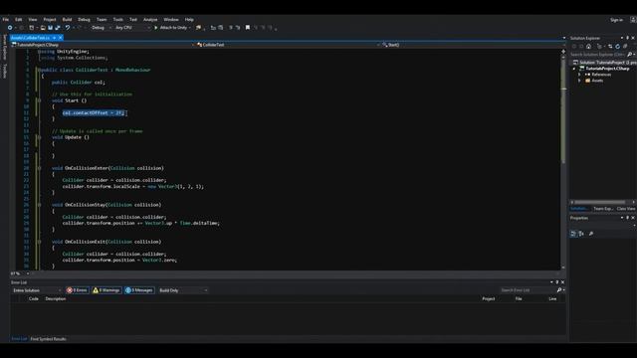The width and height of the screenshot is (637, 358).
Task: Expand the References node in Solution Explorer
Action: (x=579, y=75)
